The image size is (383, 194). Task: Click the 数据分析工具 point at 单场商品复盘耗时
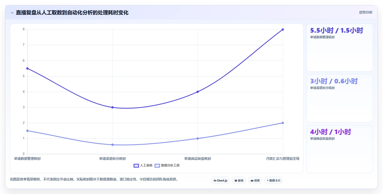pos(198,138)
